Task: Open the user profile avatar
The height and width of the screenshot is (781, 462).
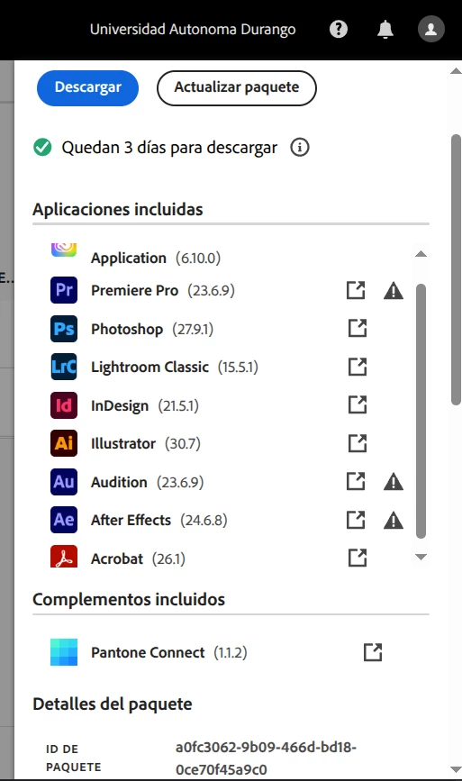Action: coord(431,29)
